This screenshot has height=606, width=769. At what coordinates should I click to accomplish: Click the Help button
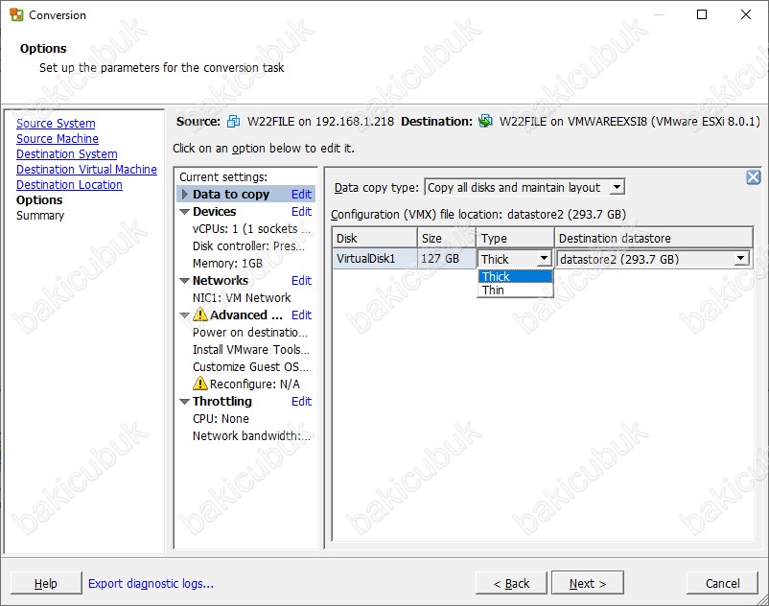point(46,583)
